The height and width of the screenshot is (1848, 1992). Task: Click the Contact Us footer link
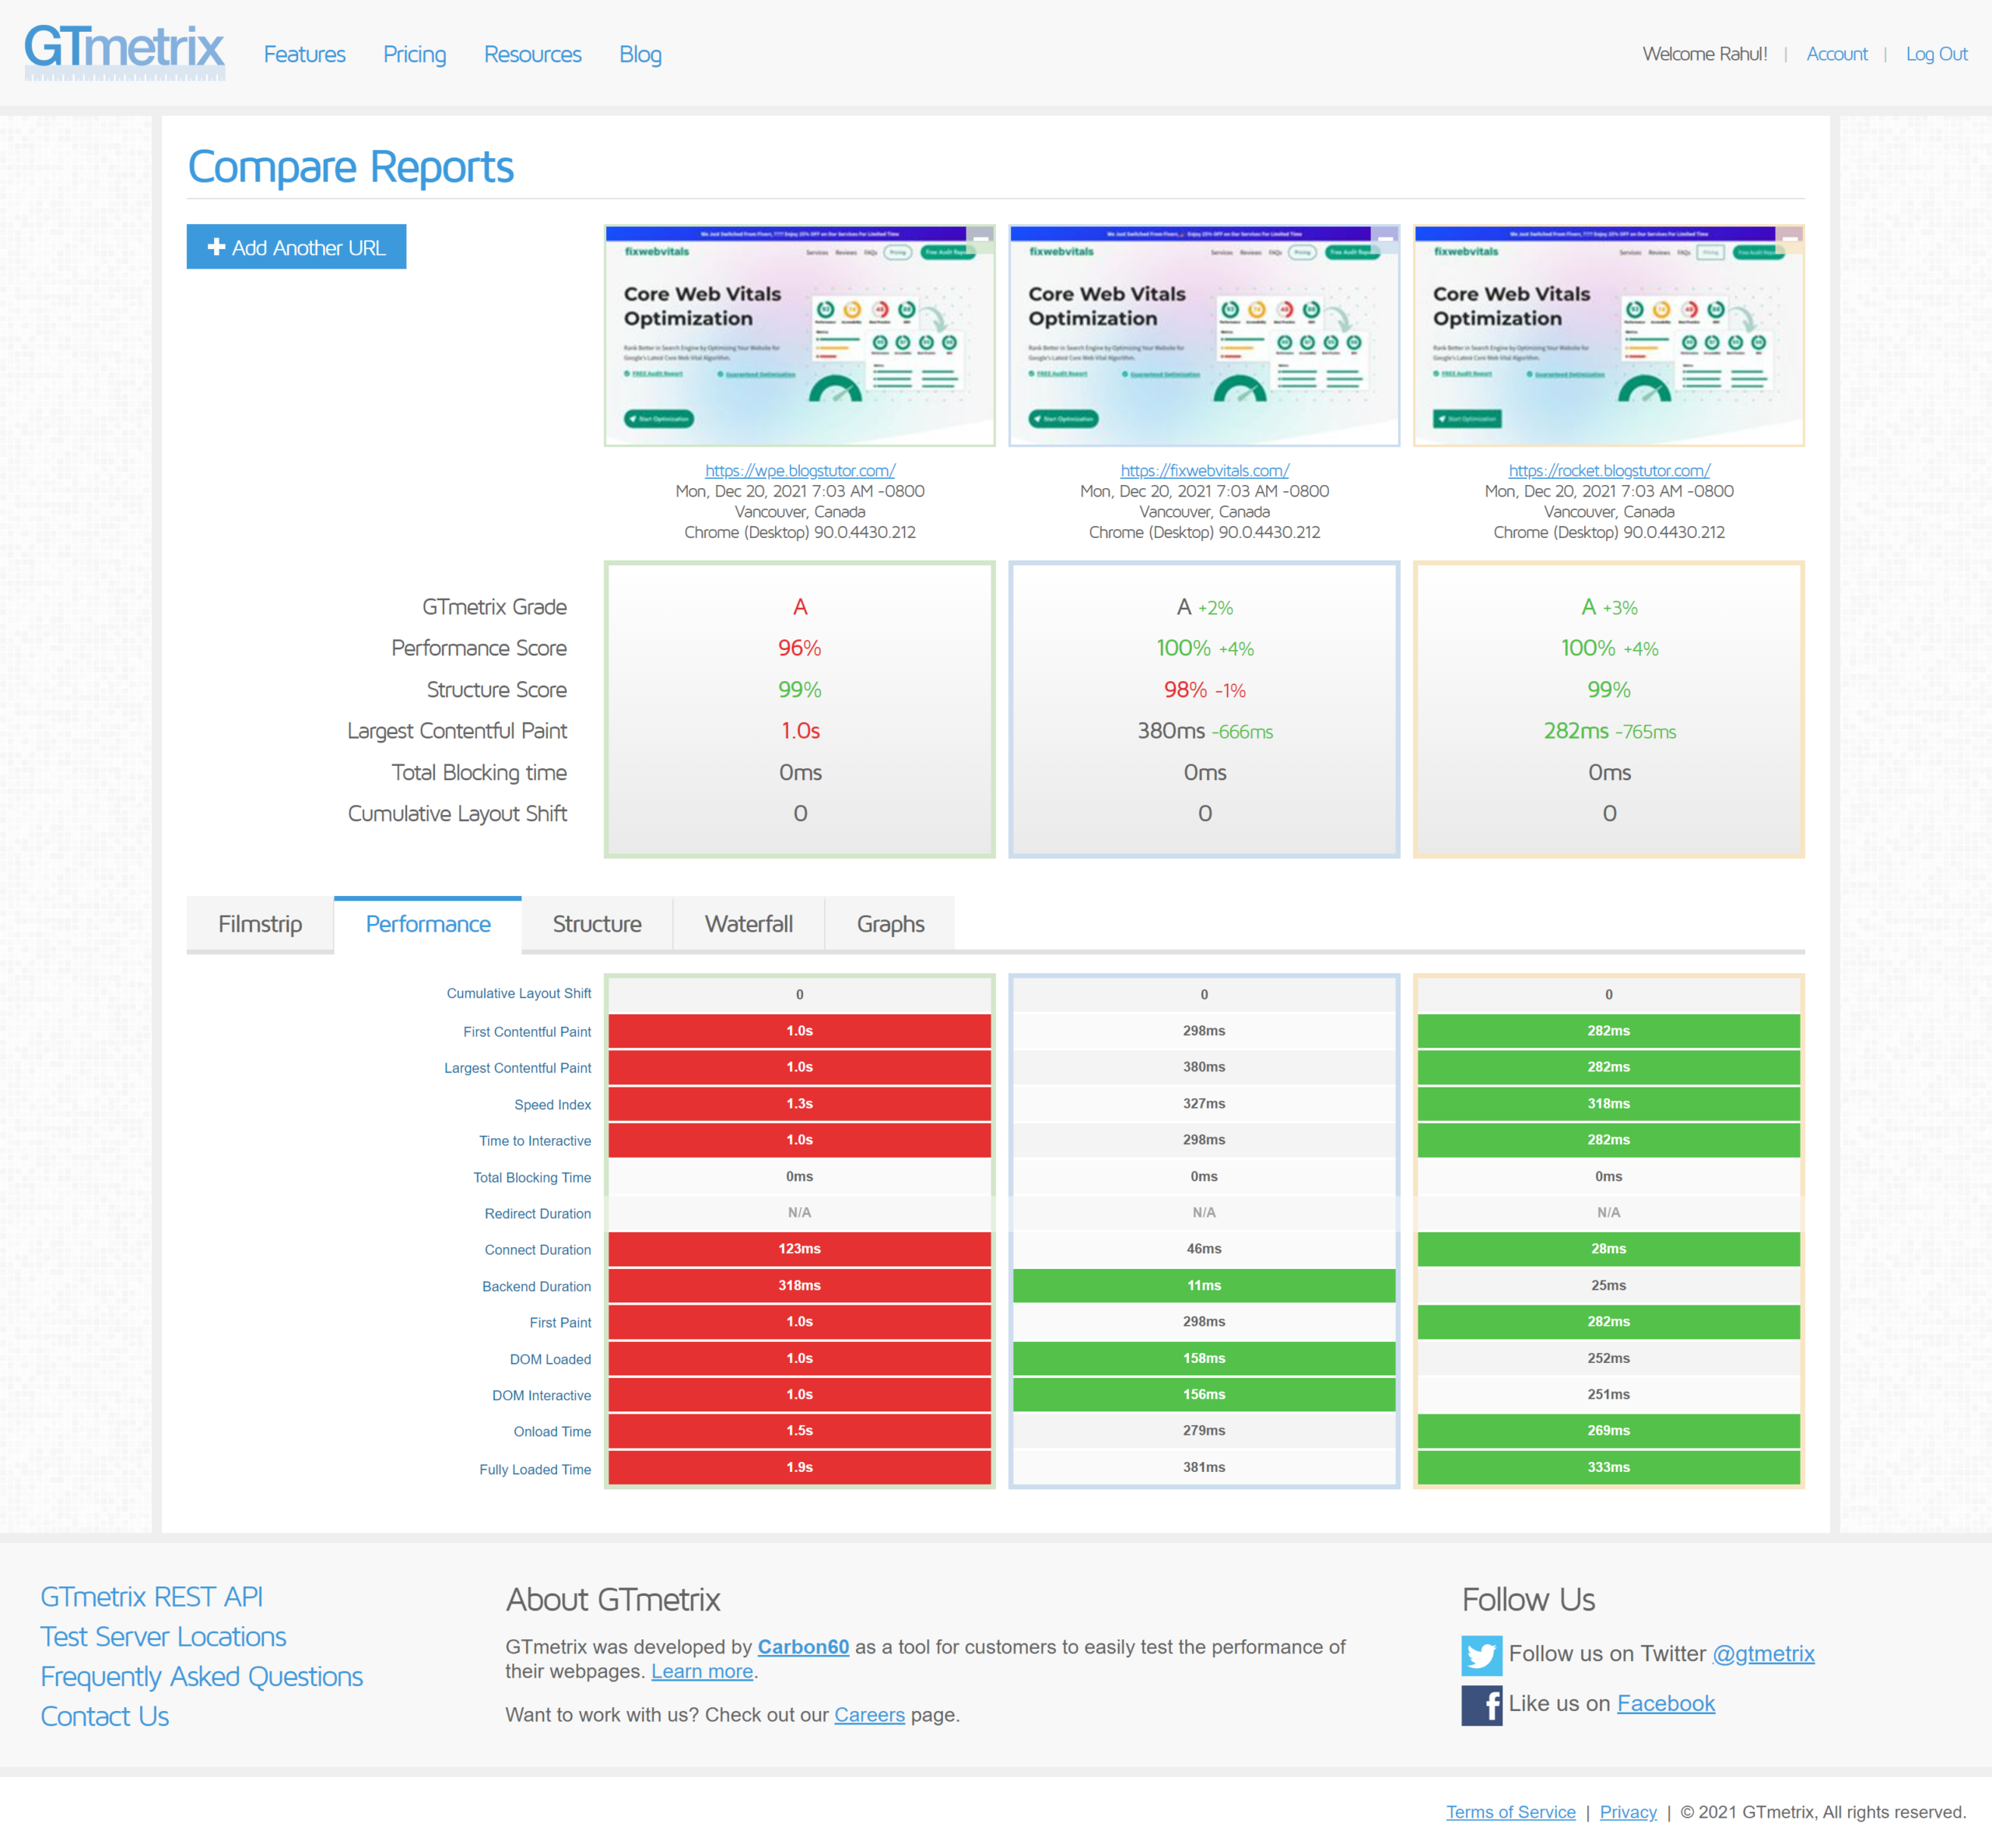pos(105,1717)
